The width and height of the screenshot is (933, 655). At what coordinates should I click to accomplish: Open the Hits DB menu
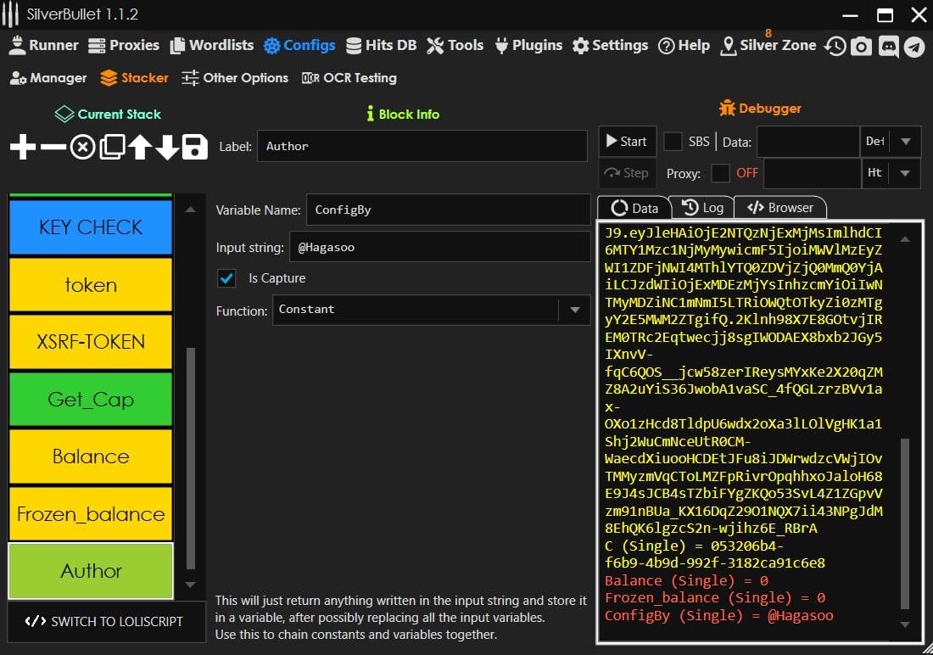pos(382,45)
